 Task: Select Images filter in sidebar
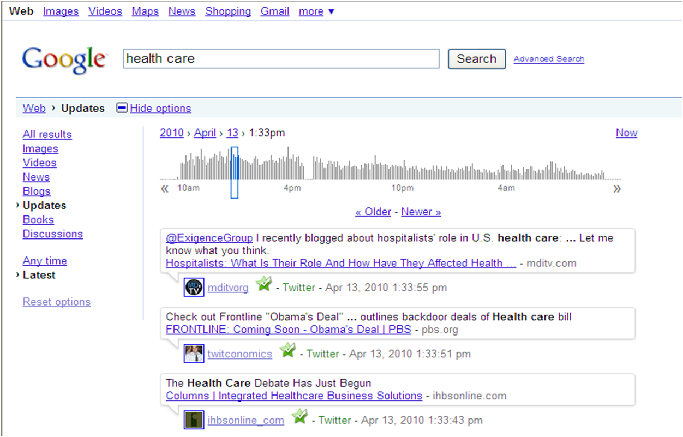[x=40, y=148]
